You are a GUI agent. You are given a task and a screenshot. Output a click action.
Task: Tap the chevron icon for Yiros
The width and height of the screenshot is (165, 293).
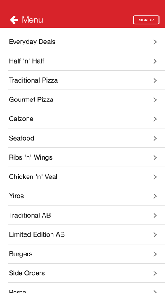(x=155, y=196)
